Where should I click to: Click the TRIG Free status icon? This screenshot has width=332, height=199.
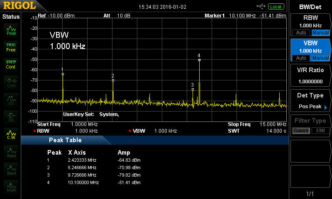11,47
